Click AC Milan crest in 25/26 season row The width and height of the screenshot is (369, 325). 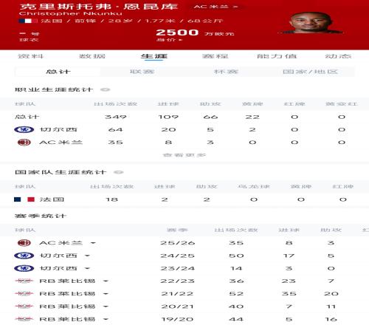pos(24,243)
